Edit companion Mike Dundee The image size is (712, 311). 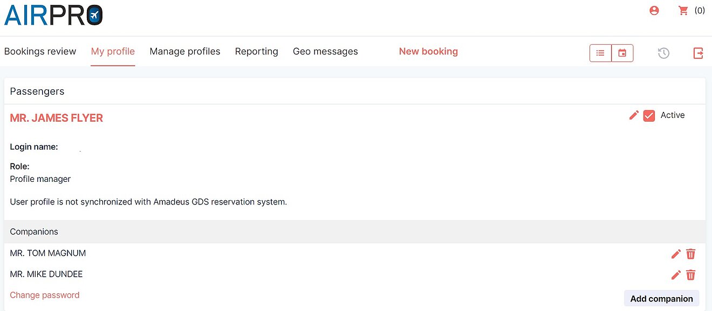tap(676, 275)
